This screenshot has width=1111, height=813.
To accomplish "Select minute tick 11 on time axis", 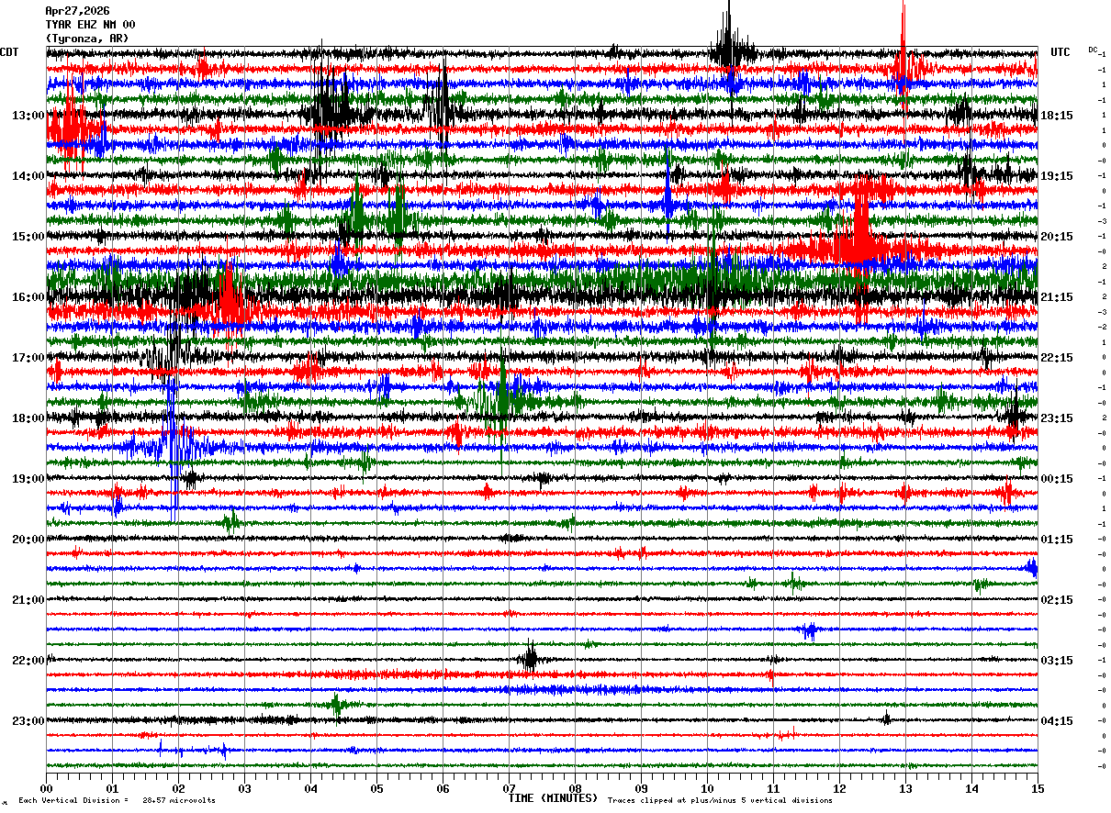I will click(x=773, y=788).
